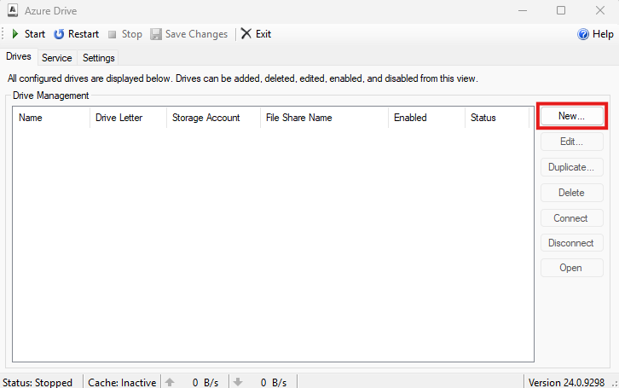
Task: Sort by the File Share Name column header
Action: click(x=325, y=118)
